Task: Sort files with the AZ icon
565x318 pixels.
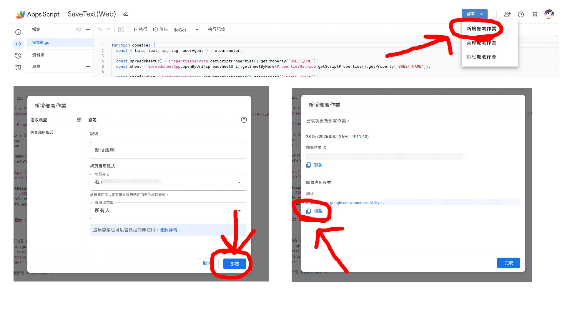Action: [78, 29]
